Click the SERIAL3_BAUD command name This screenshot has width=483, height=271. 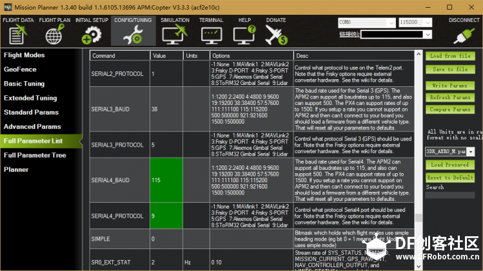pyautogui.click(x=110, y=109)
